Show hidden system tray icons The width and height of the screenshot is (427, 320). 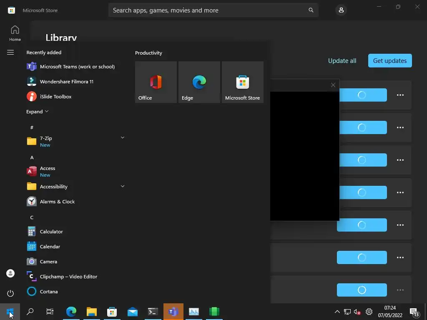point(337,312)
